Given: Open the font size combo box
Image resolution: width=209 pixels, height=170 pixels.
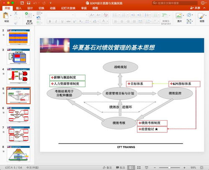Looking at the screenshot, I should pos(82,15).
